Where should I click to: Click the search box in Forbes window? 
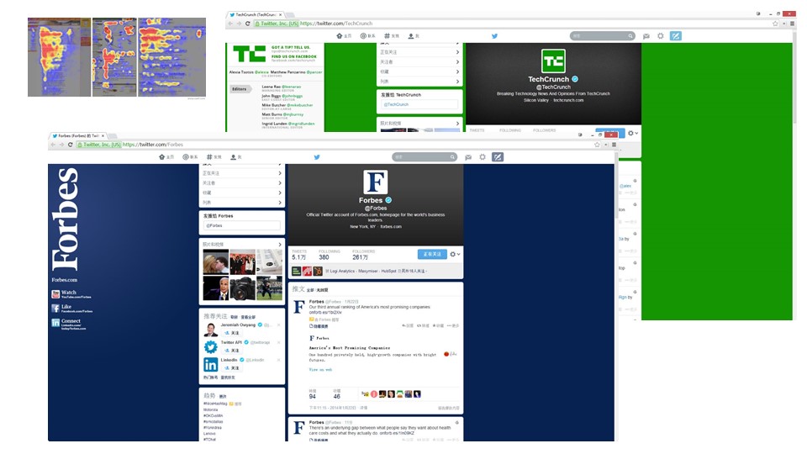tap(424, 157)
